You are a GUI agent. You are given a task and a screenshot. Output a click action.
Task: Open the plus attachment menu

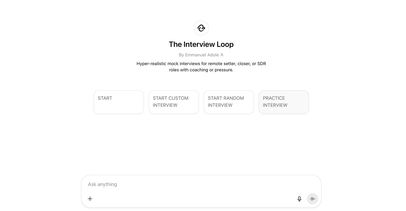click(90, 199)
